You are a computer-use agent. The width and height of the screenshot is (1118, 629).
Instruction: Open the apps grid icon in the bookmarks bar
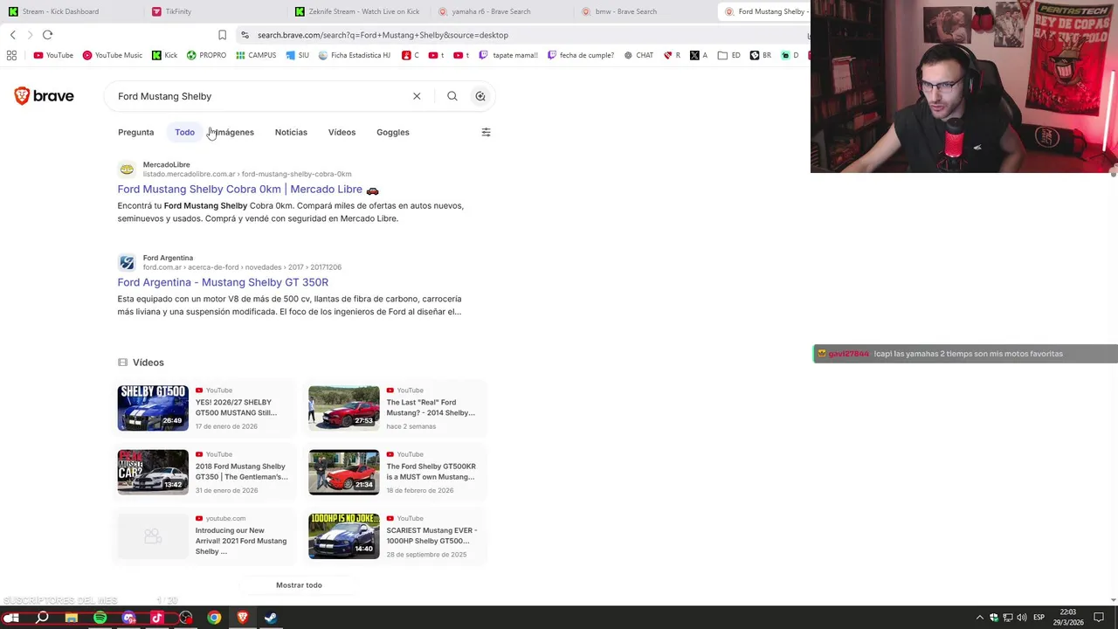pos(11,55)
